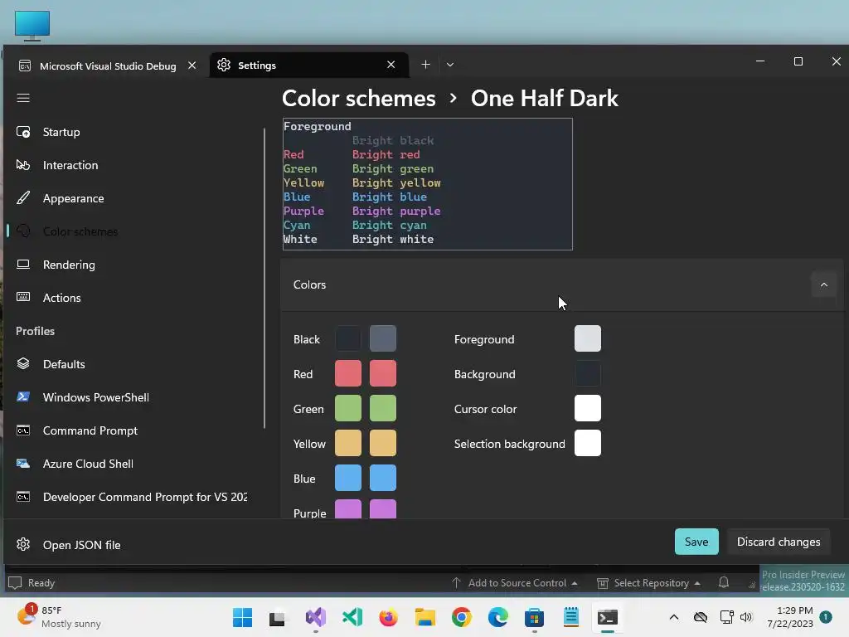Launch Google Chrome from the taskbar
This screenshot has height=637, width=849.
(461, 617)
